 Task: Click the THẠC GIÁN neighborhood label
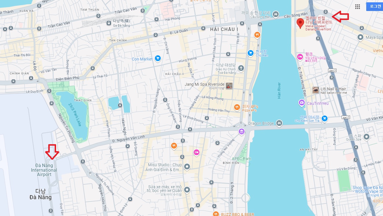click(83, 100)
